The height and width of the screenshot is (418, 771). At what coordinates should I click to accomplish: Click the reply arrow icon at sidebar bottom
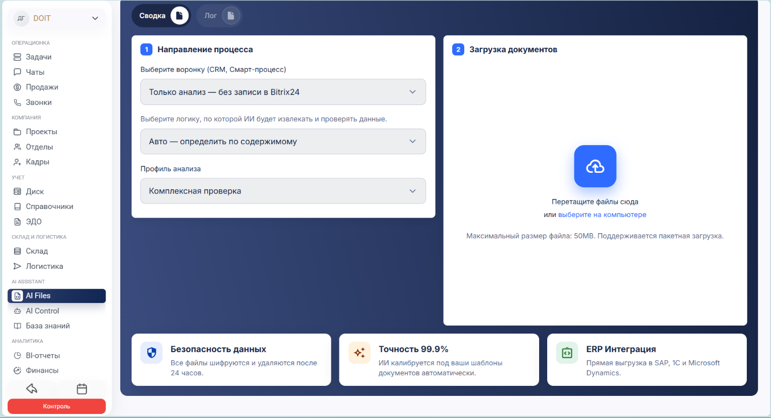pyautogui.click(x=32, y=389)
